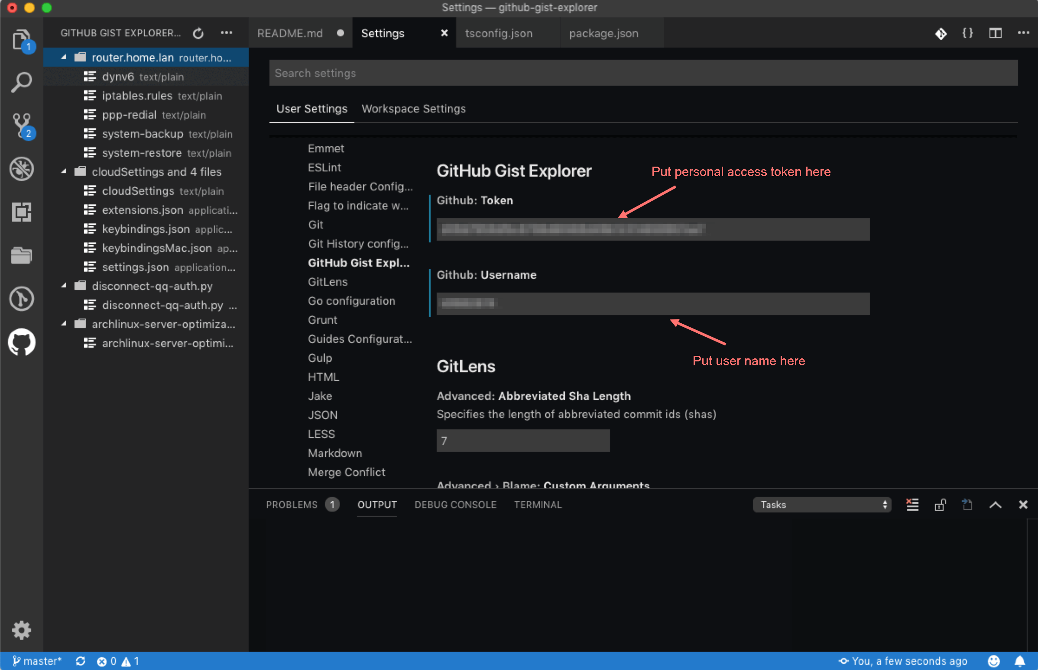Open the DEBUG CONSOLE panel
Viewport: 1038px width, 670px height.
(x=455, y=504)
